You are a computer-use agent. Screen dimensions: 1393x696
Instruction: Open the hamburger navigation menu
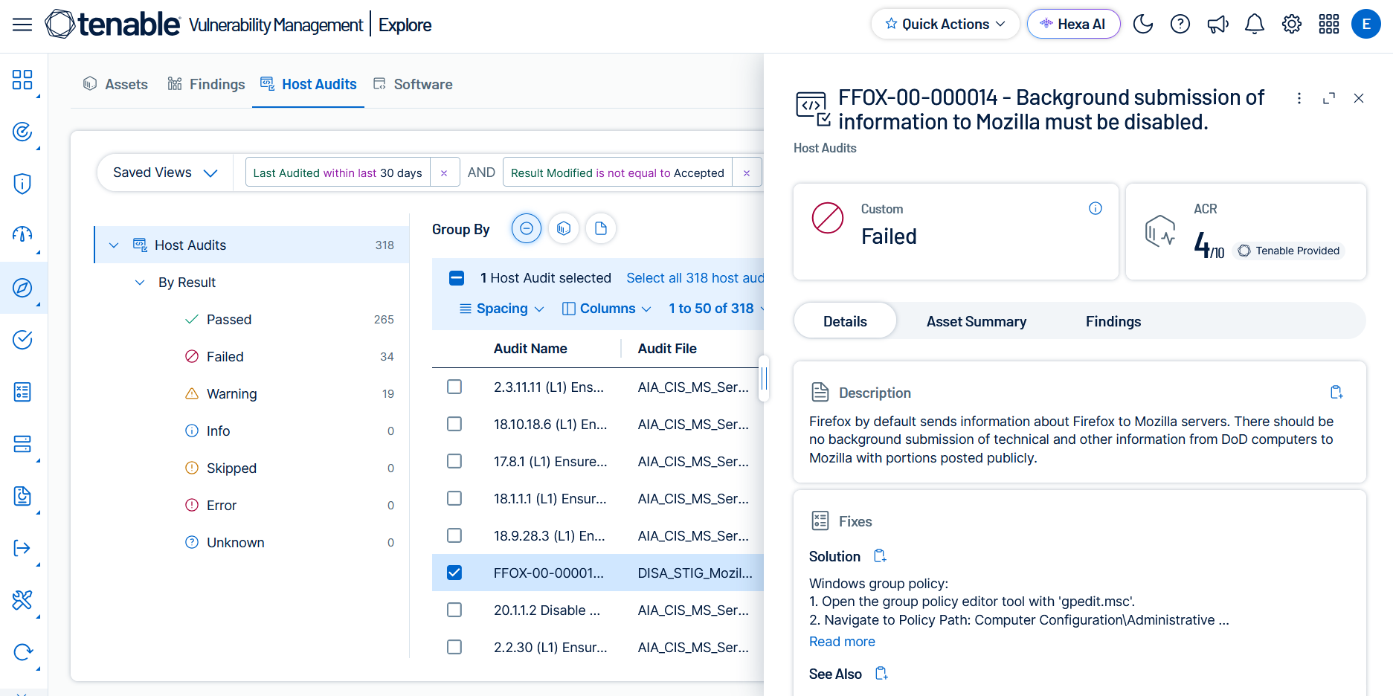[22, 25]
